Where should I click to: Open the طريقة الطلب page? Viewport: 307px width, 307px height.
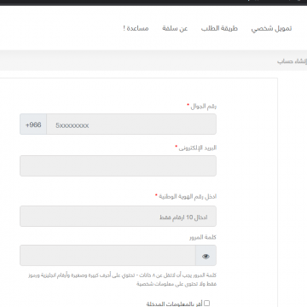[219, 28]
